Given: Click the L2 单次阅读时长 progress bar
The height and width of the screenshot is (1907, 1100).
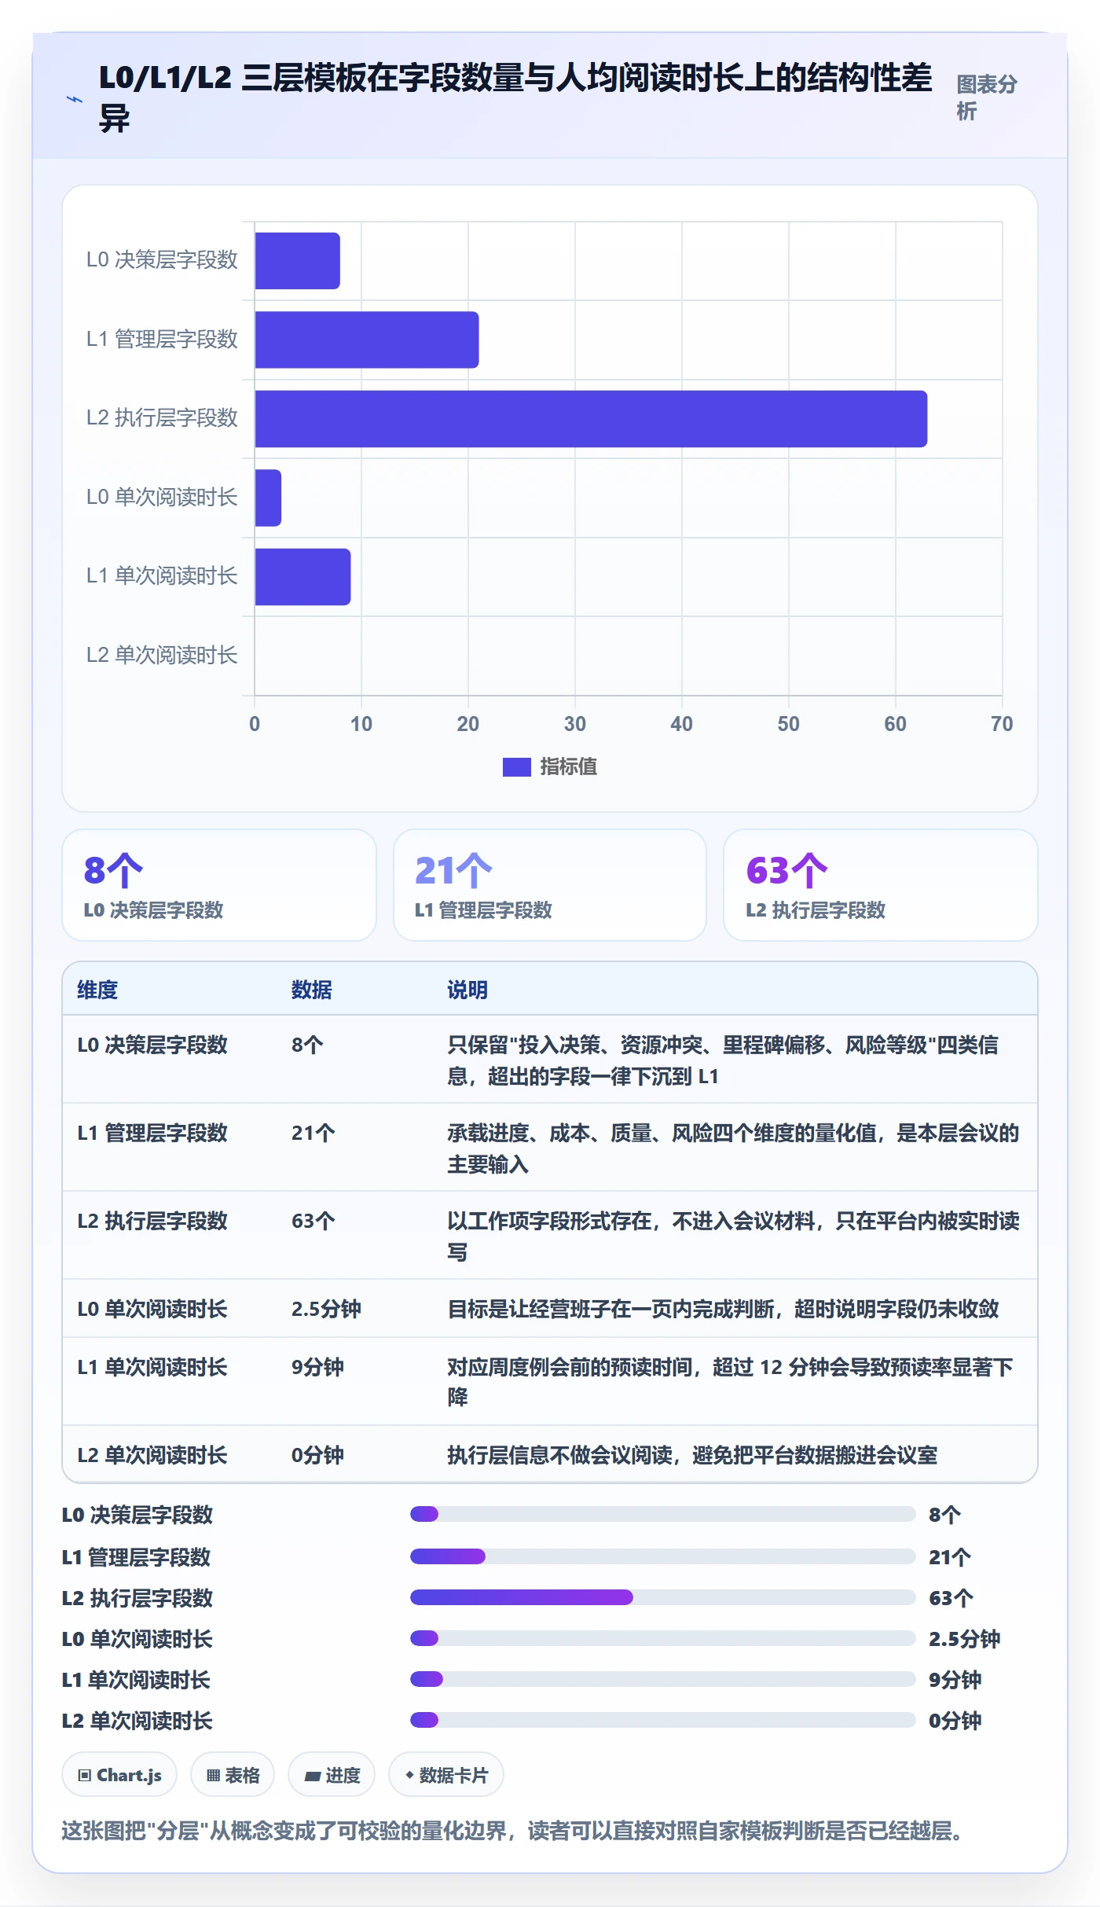Looking at the screenshot, I should pyautogui.click(x=662, y=1720).
